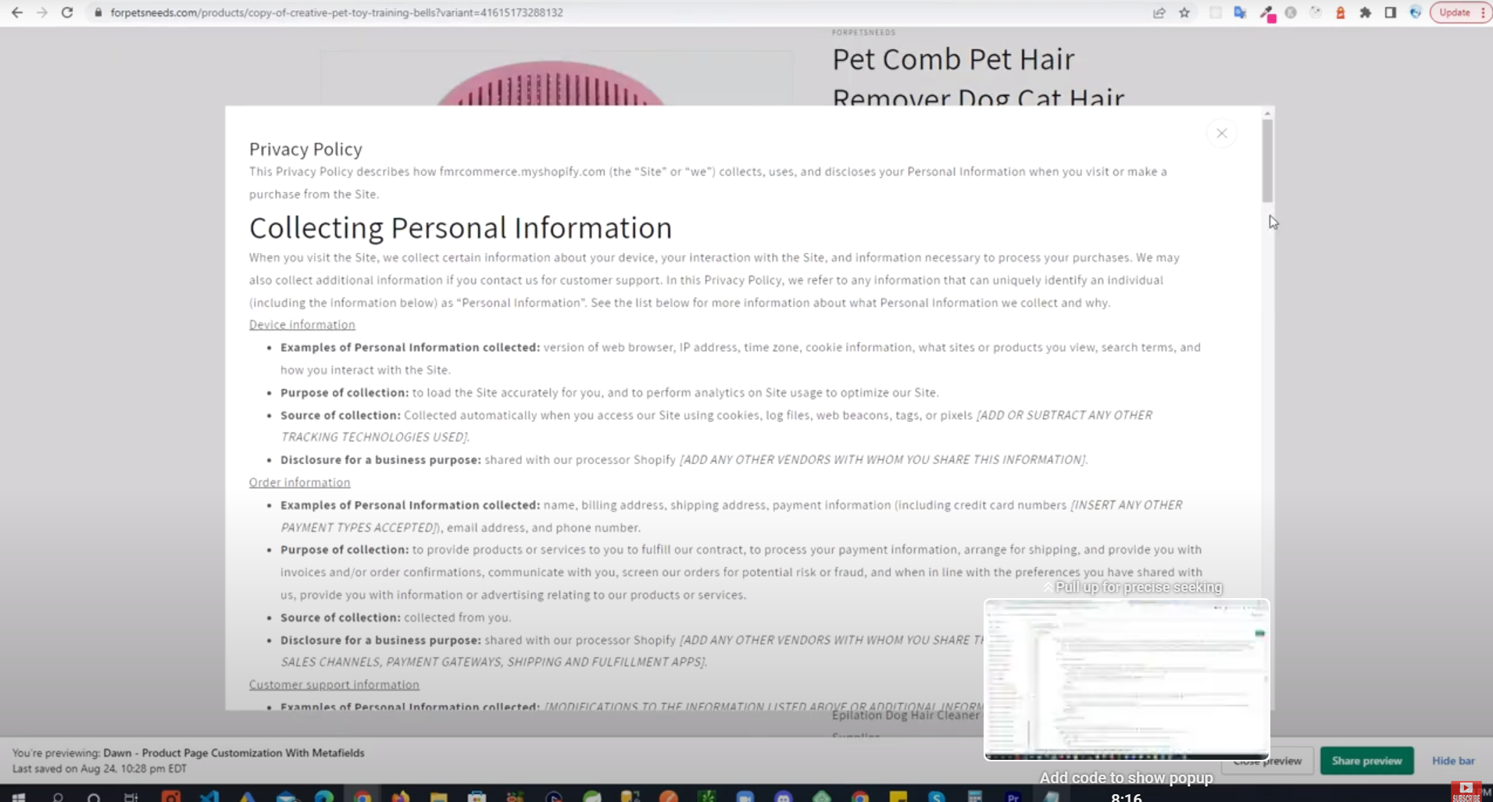This screenshot has height=802, width=1493.
Task: Click the popup scrollbar up arrow
Action: pyautogui.click(x=1267, y=114)
